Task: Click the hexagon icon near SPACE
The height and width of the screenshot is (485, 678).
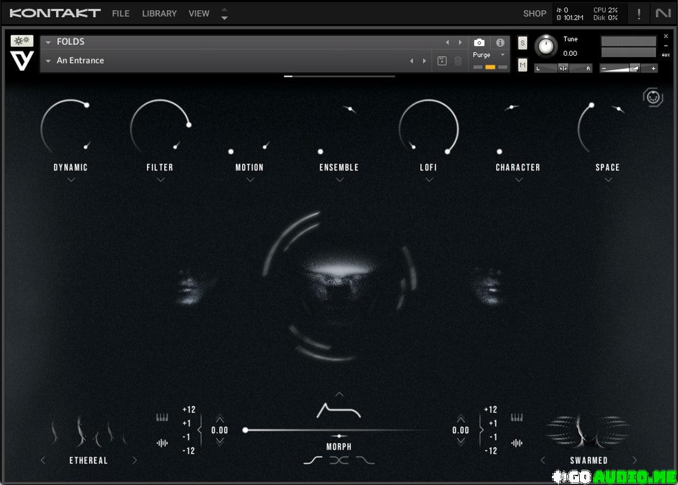Action: (x=653, y=98)
